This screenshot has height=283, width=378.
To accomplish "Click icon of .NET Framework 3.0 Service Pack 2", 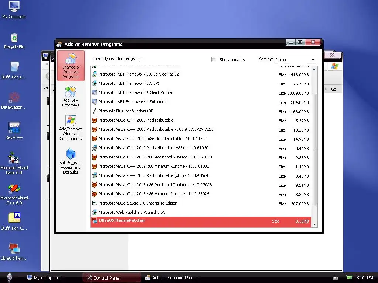I will [94, 74].
